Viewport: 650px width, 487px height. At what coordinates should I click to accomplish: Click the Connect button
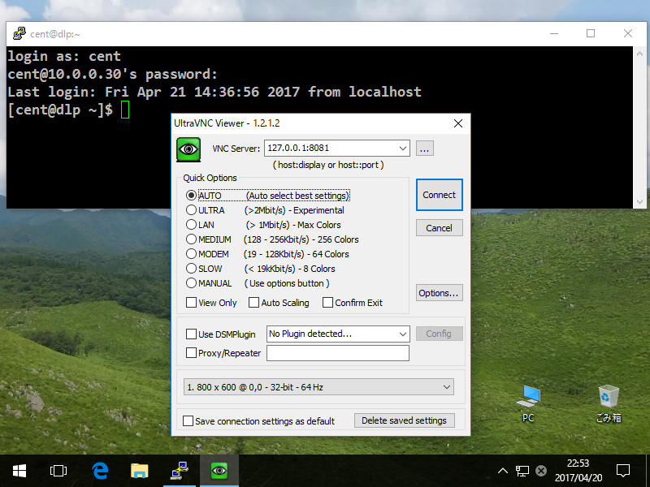point(439,195)
